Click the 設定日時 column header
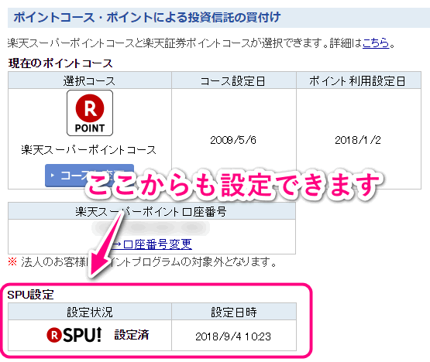Image resolution: width=430 pixels, height=362 pixels. [234, 312]
